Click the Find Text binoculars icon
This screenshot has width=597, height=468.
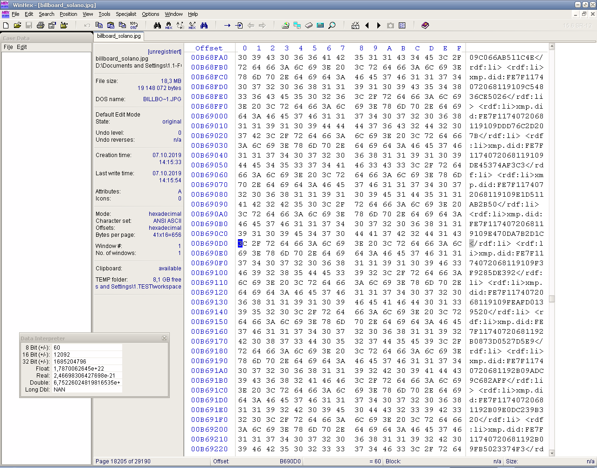click(x=157, y=25)
